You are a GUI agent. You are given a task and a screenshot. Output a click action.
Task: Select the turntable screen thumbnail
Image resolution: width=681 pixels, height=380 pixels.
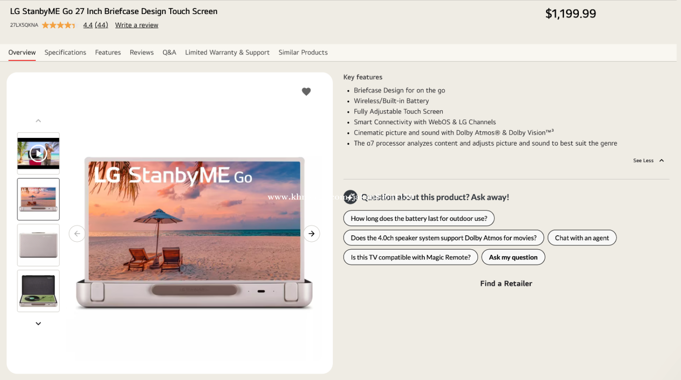pyautogui.click(x=38, y=291)
